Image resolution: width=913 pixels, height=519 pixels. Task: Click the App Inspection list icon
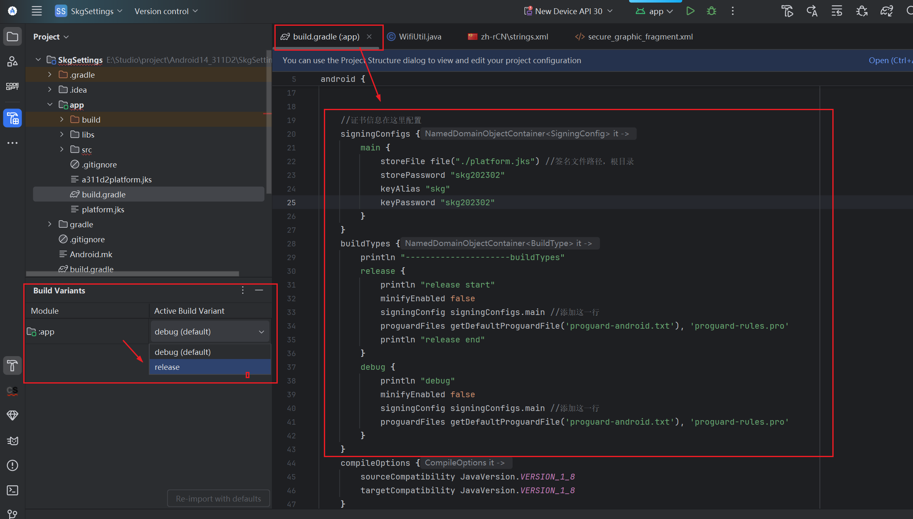[837, 11]
